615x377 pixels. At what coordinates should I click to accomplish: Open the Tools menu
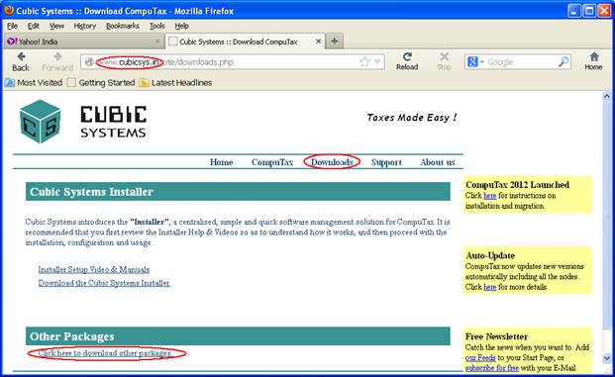[x=156, y=26]
